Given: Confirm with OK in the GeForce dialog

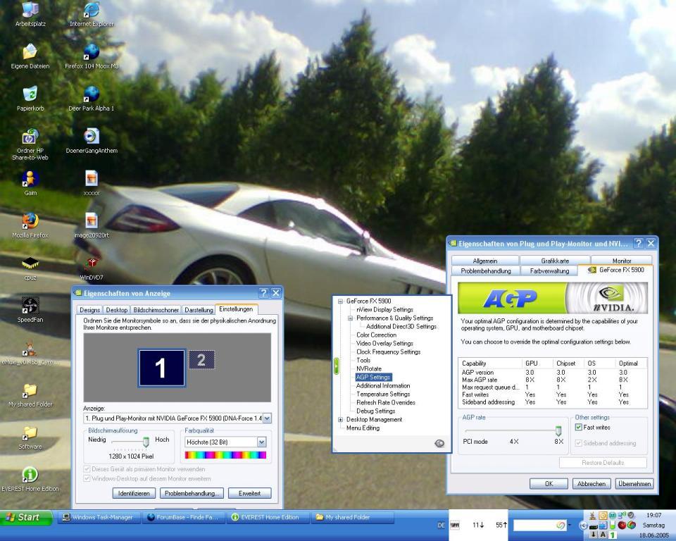Looking at the screenshot, I should (x=549, y=484).
